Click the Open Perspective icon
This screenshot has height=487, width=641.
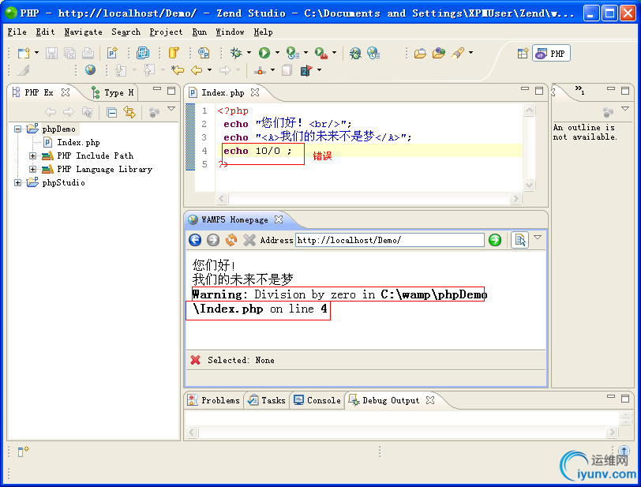523,53
